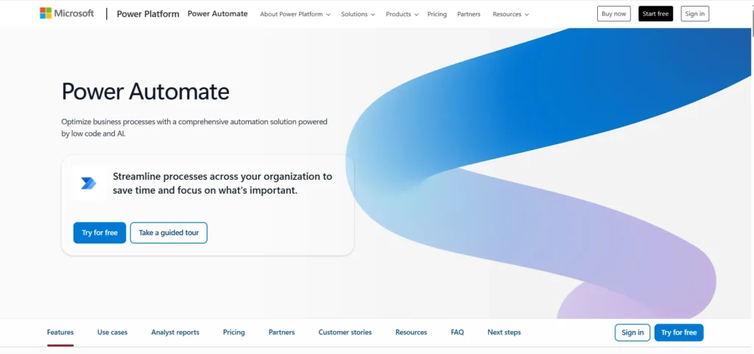Open the Power Platform link in header
This screenshot has width=754, height=354.
148,14
